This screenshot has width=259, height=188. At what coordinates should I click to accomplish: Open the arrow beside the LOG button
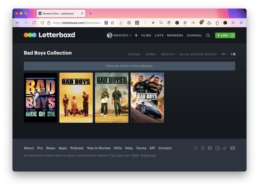point(232,35)
